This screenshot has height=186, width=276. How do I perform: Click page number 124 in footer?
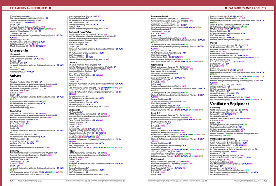(x=11, y=181)
